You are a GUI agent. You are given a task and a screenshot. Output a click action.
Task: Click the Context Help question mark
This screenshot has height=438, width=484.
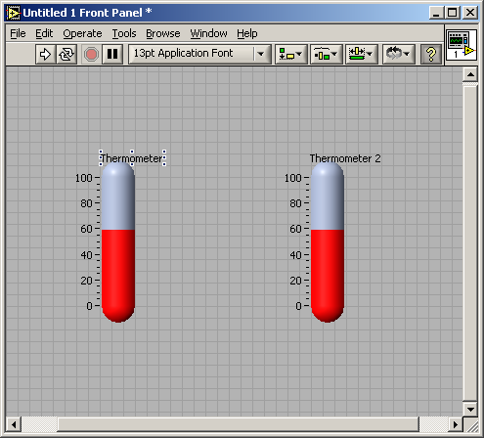[431, 54]
